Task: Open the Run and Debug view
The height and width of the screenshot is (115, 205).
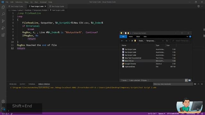Action: [x=3, y=28]
